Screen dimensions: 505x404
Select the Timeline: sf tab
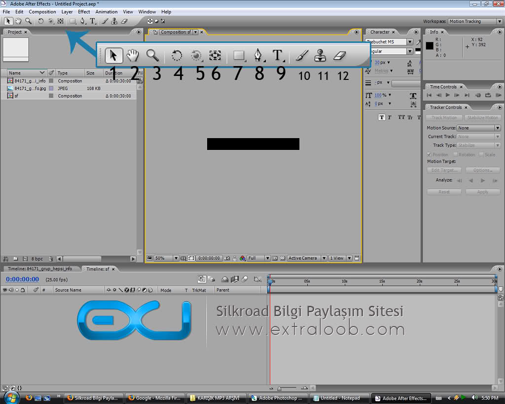click(98, 269)
